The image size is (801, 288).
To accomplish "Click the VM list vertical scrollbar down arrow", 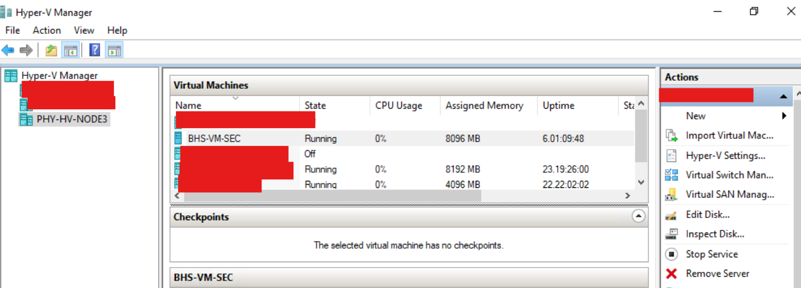I will click(x=641, y=182).
